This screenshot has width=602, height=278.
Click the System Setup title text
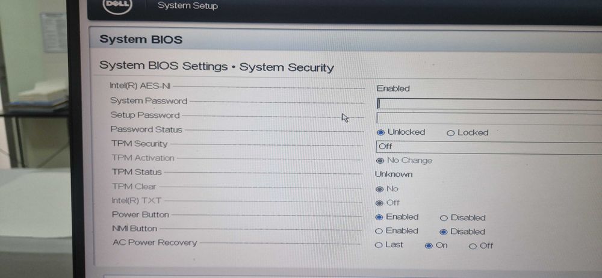[187, 6]
